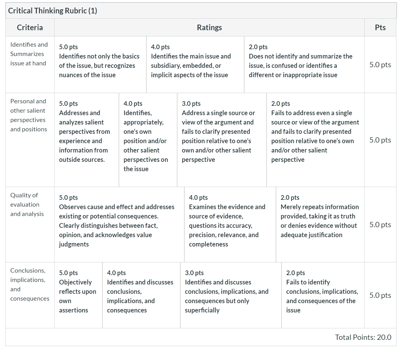402x347 pixels.
Task: Pick 3.0 pts 'only superficially' conclusions rating
Action: coord(231,295)
